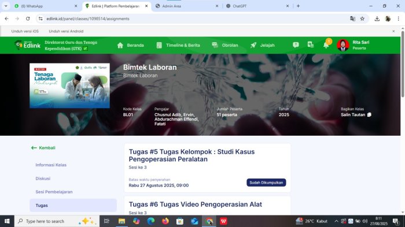Bookmark this page with star icon
Screen dimensions: 405x227
(x=362, y=18)
